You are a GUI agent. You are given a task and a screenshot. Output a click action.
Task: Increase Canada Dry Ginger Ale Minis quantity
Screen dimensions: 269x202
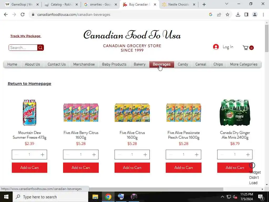point(248,155)
